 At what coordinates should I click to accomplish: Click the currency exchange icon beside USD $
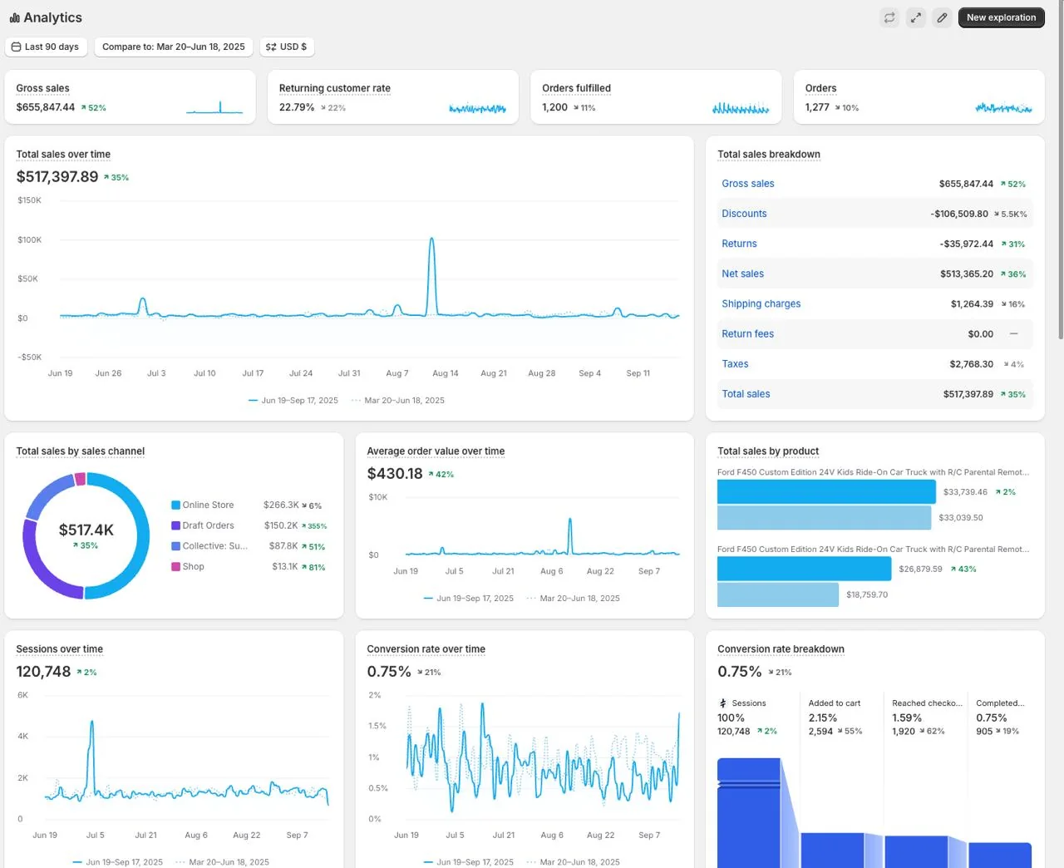[271, 47]
